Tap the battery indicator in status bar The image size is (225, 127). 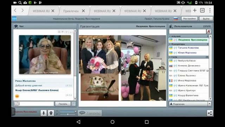point(196,2)
